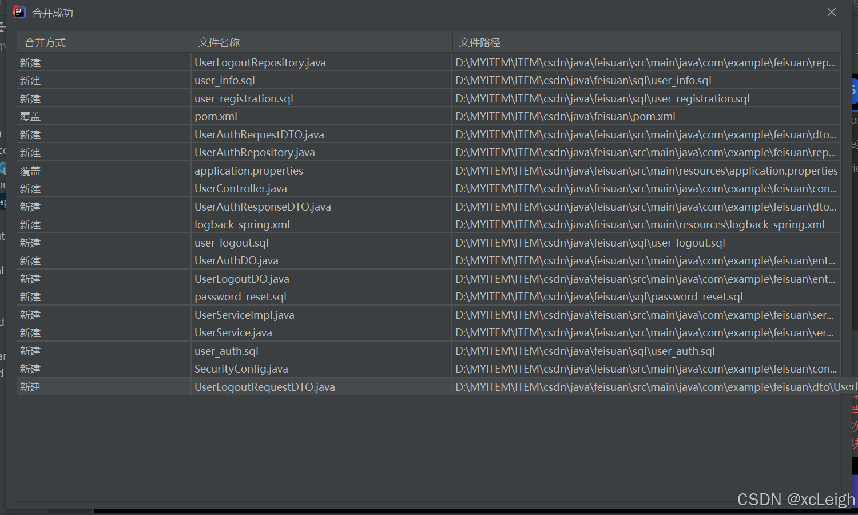The width and height of the screenshot is (858, 515).
Task: Click the user_registration.sql file name
Action: [244, 99]
